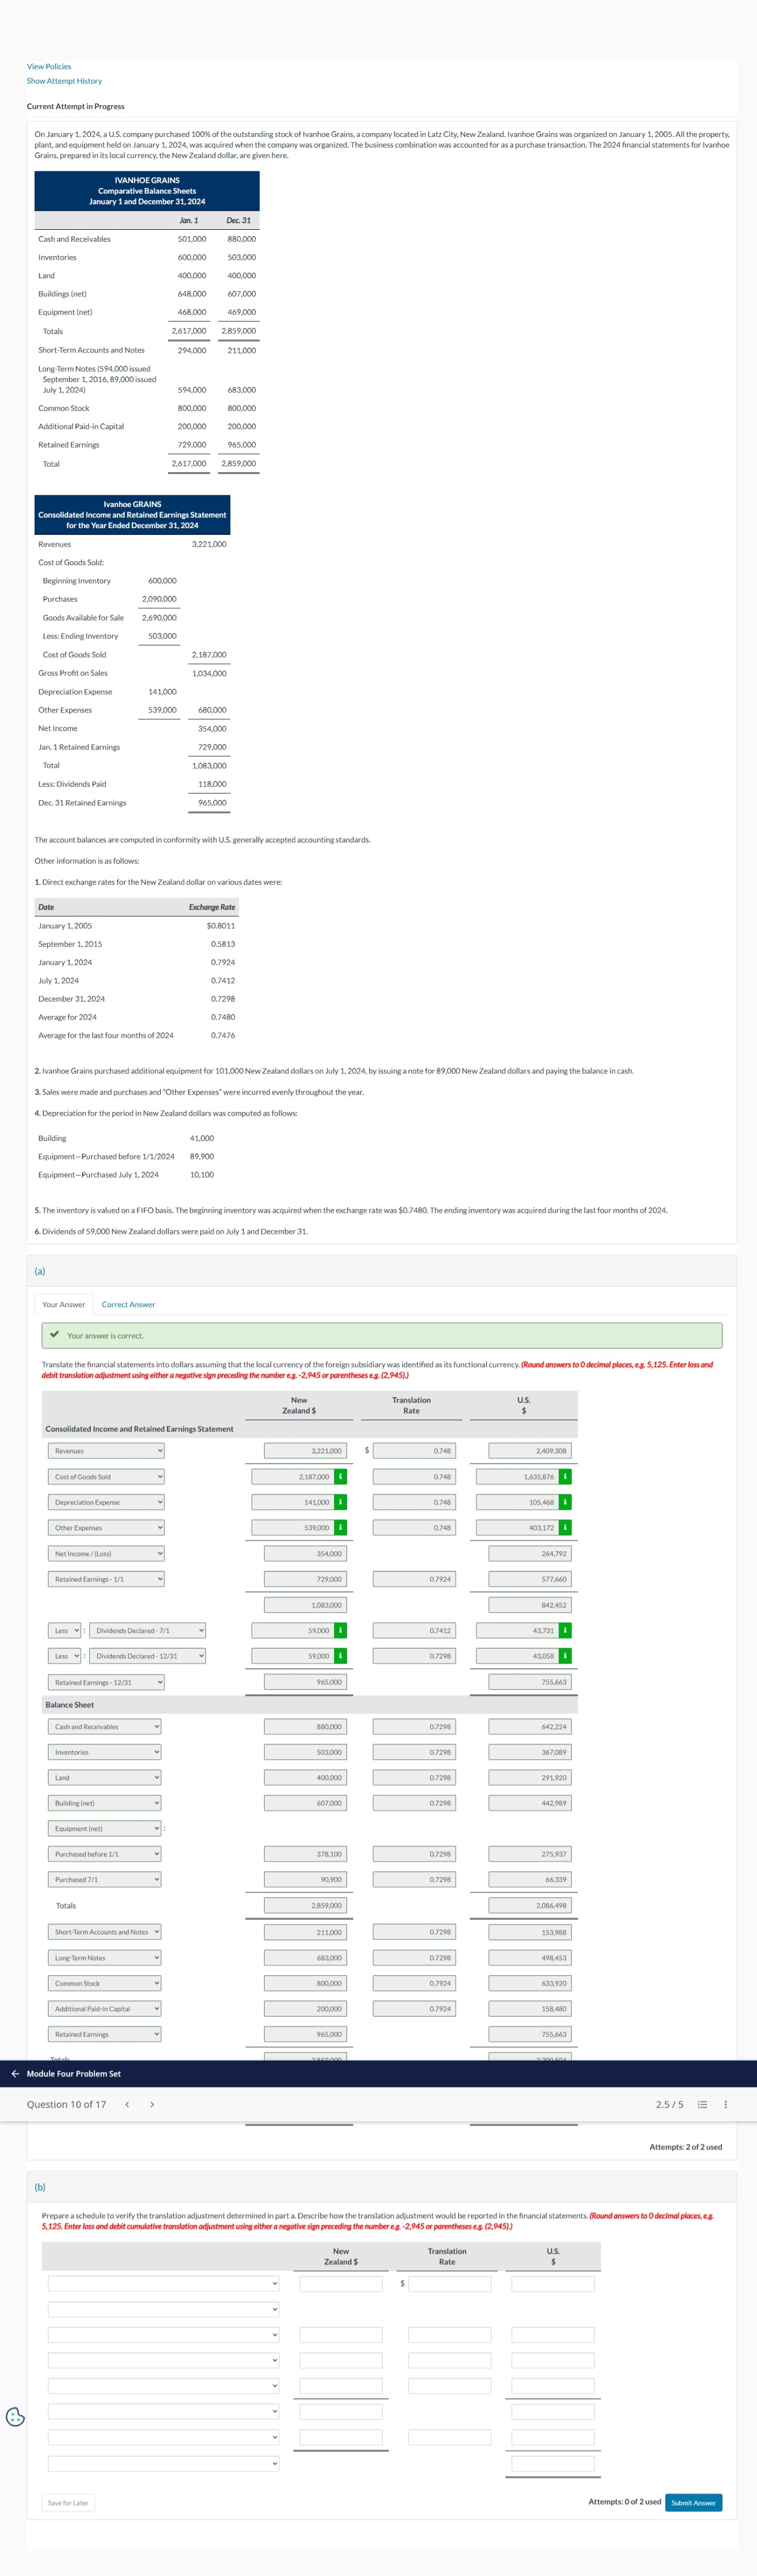Open the cookie preferences icon
The image size is (757, 2576).
tap(15, 2416)
